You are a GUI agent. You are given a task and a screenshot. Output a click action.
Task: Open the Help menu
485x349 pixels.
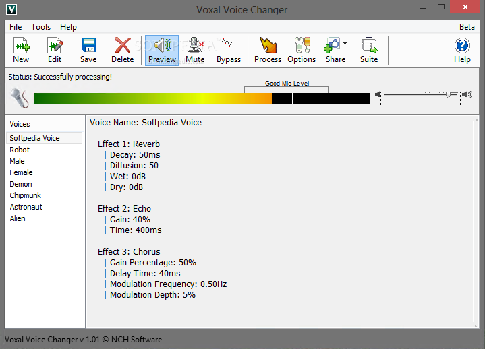tap(68, 27)
